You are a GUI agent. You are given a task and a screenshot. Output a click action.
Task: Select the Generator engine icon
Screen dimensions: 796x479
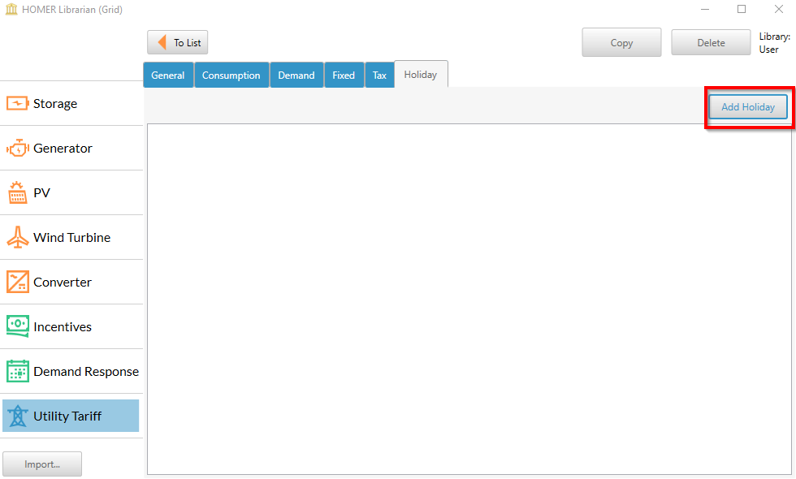(17, 149)
